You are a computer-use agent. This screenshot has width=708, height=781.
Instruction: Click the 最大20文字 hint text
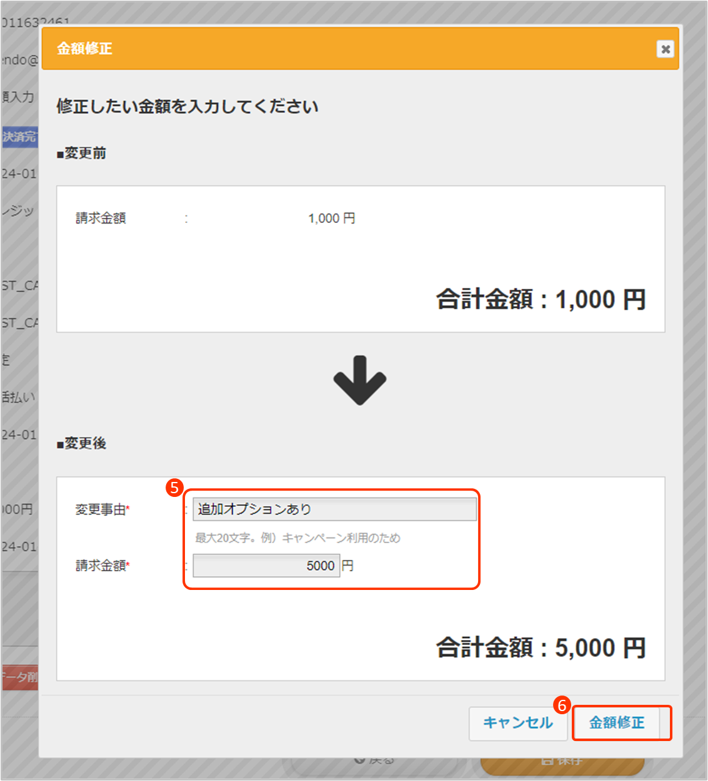tap(297, 538)
